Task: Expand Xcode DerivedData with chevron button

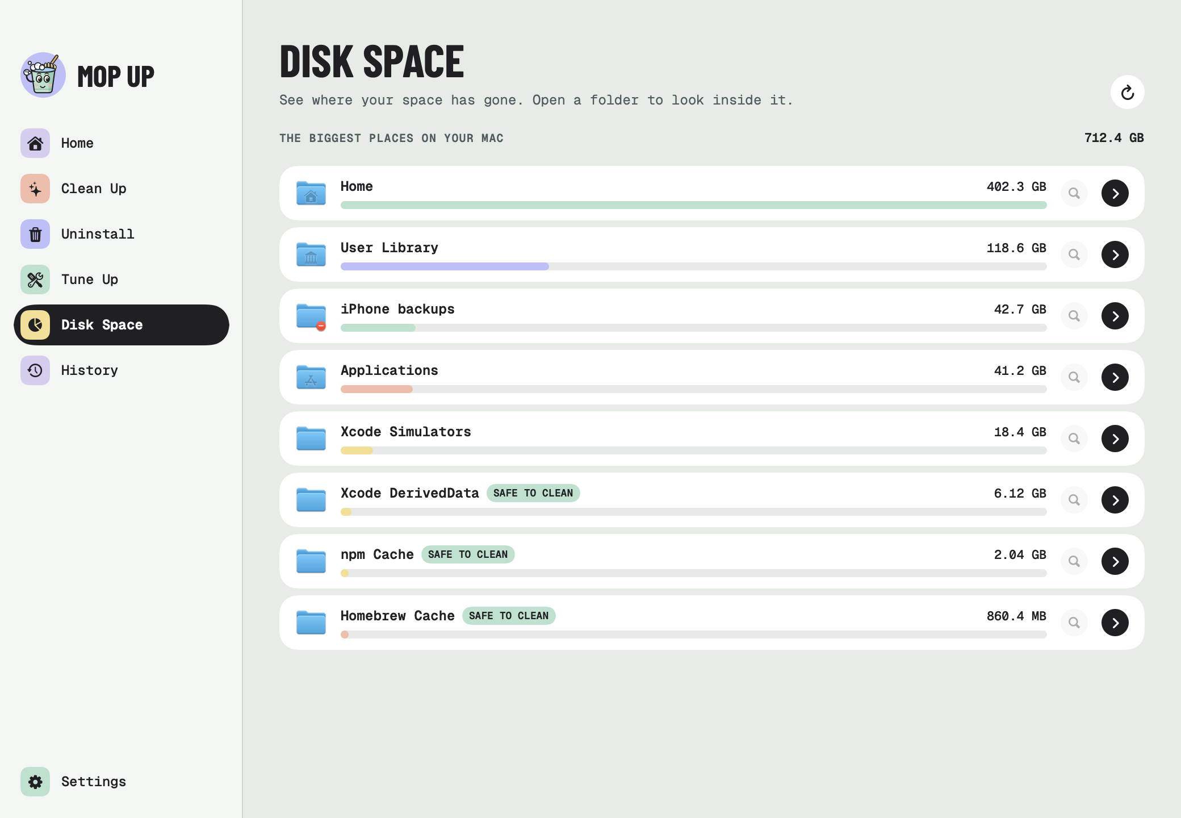Action: [x=1115, y=500]
